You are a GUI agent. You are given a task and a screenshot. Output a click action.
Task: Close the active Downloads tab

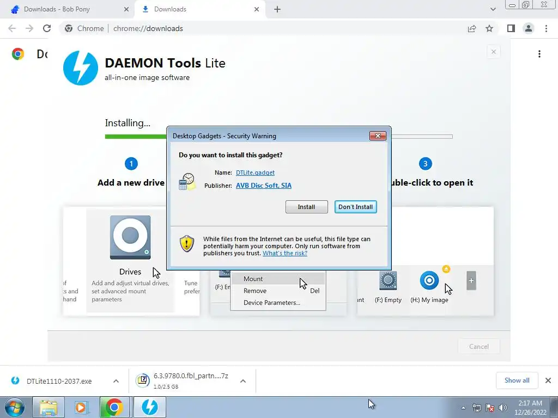pos(257,9)
